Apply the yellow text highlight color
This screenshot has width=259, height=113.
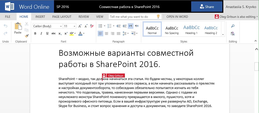(x=72, y=33)
